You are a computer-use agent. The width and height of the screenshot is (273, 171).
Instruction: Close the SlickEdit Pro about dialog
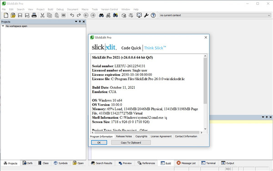[x=206, y=37]
